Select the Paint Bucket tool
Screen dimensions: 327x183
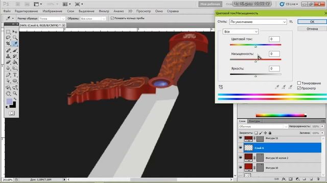pyautogui.click(x=15, y=62)
